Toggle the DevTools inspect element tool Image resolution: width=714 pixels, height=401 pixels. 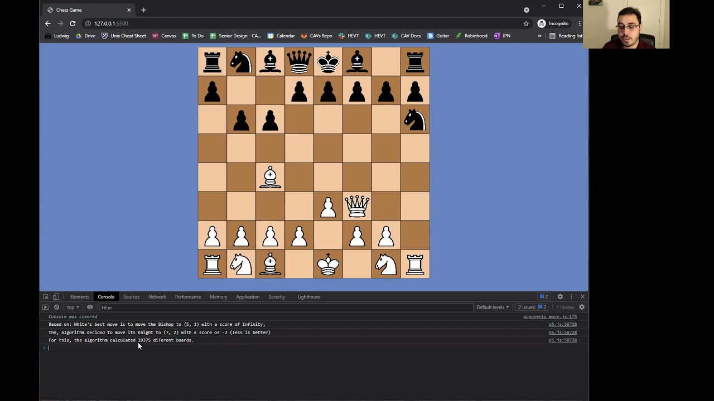coord(46,297)
